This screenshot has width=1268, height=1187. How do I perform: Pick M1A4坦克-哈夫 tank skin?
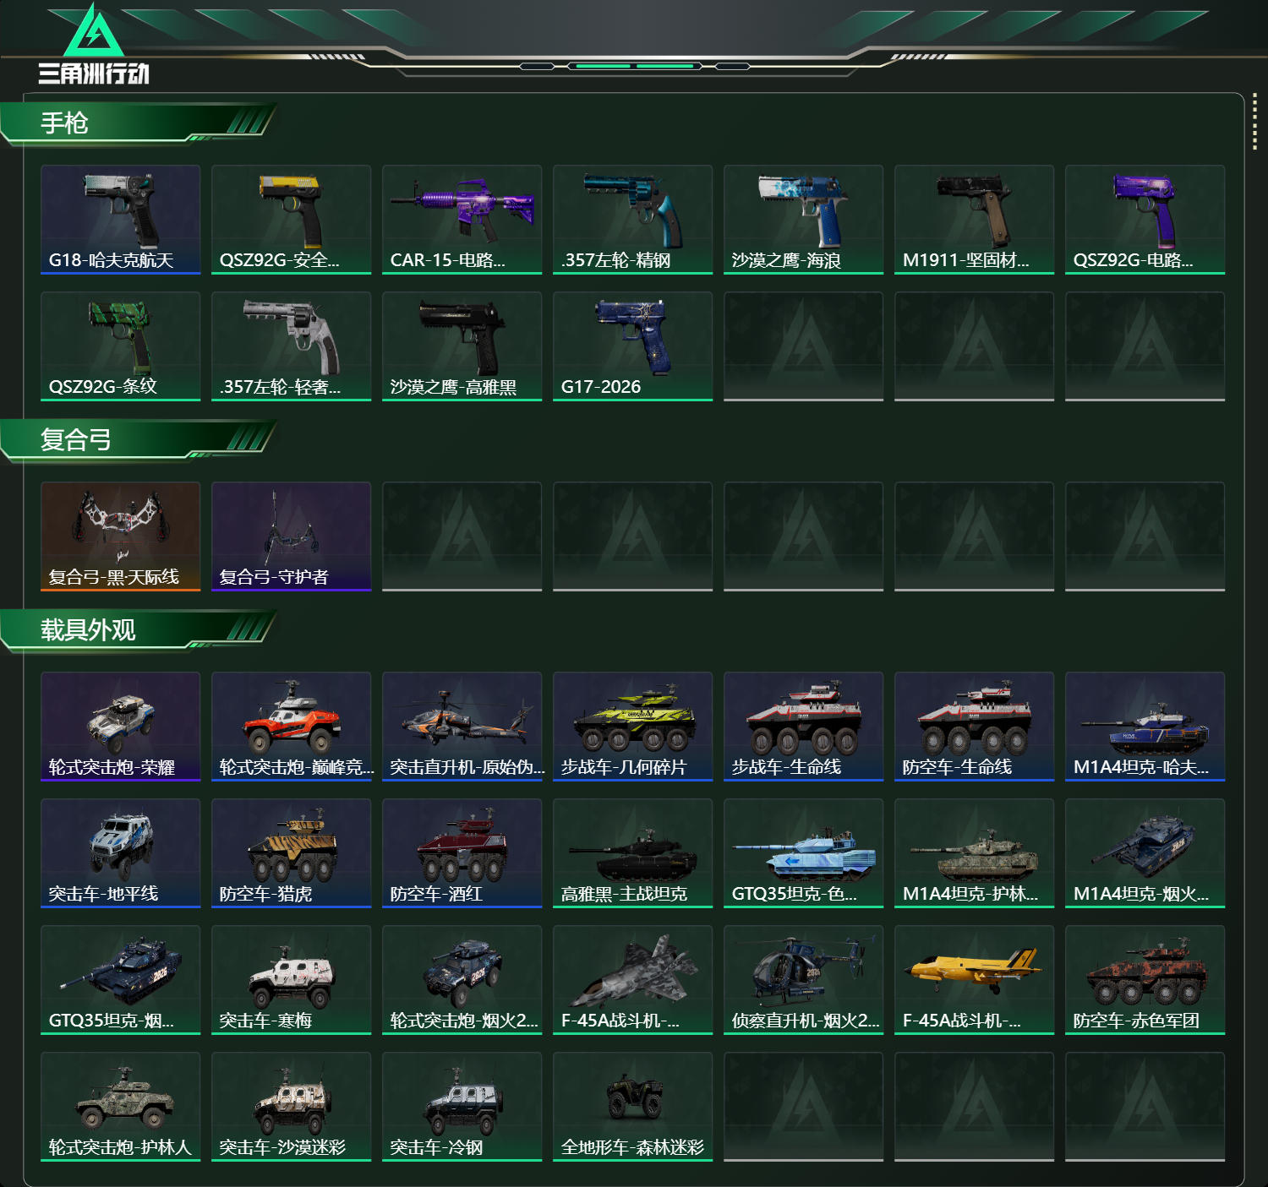pos(1145,727)
